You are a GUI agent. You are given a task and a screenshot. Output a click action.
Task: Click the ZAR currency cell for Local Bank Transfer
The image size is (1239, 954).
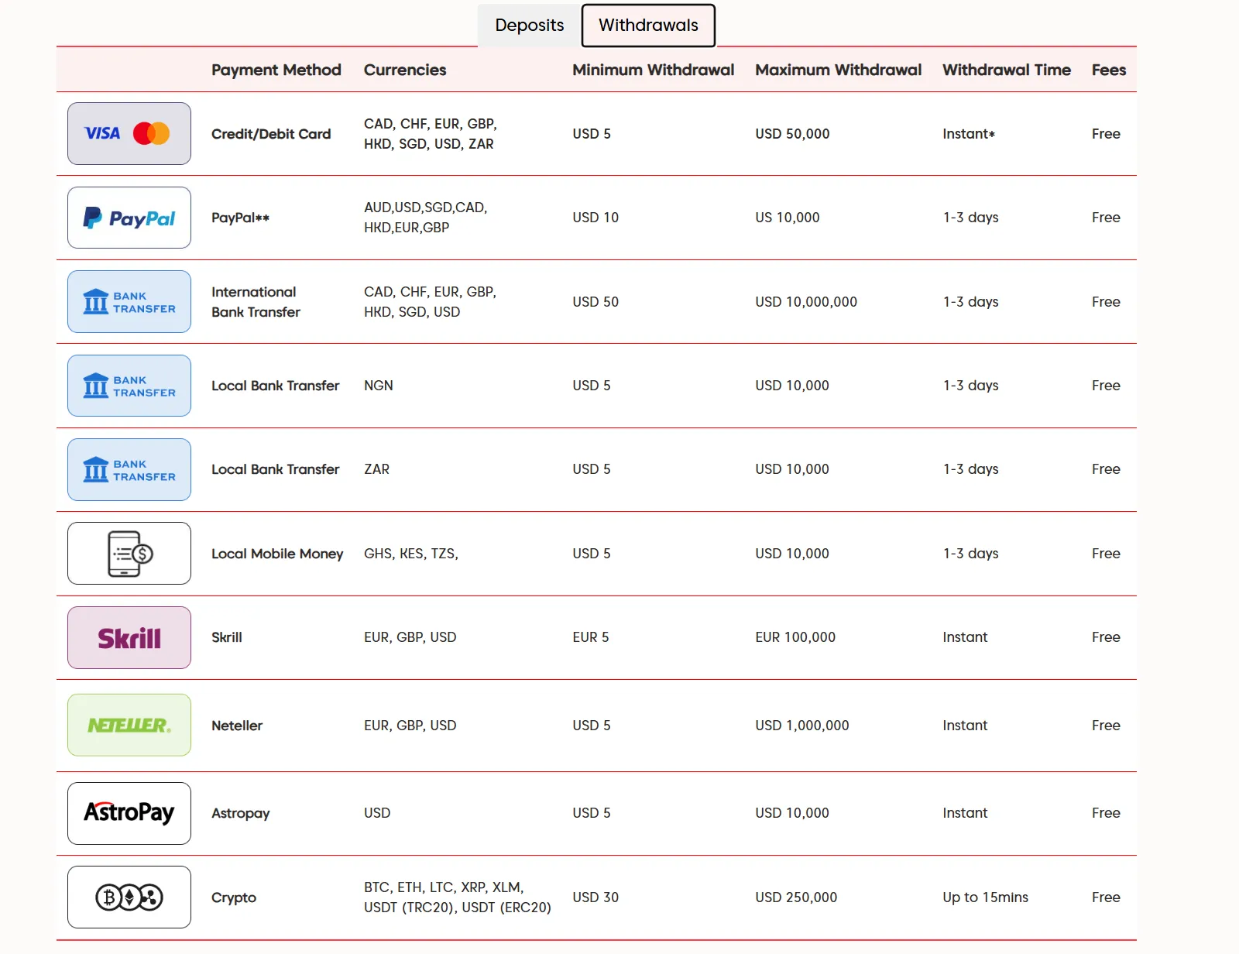[377, 469]
